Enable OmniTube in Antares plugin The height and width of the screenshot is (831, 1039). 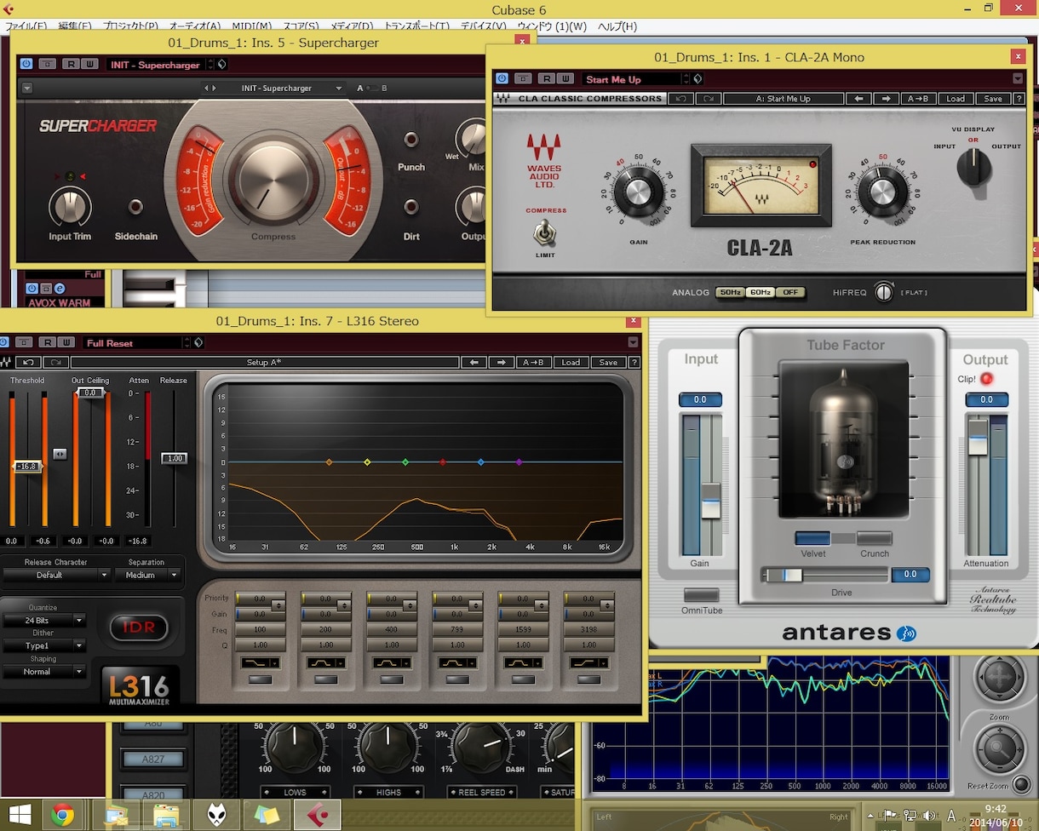tap(702, 595)
